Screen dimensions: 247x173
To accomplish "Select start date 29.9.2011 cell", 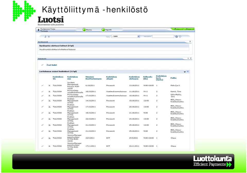I will coord(134,138).
